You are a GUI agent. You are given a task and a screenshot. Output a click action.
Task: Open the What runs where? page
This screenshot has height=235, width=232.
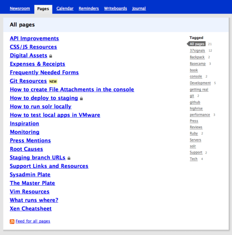tap(34, 200)
